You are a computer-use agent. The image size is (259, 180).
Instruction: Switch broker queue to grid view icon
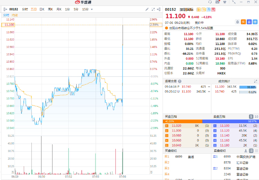(256, 151)
